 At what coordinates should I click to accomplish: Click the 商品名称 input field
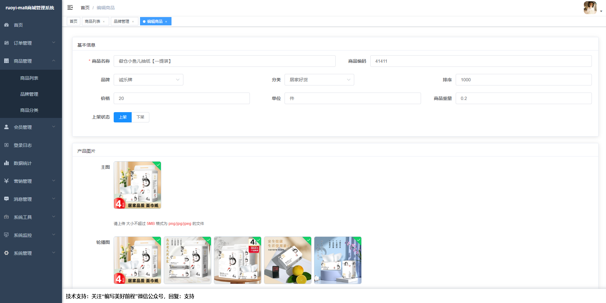[x=224, y=61]
